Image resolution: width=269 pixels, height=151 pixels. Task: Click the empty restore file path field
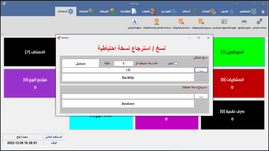tap(128, 96)
